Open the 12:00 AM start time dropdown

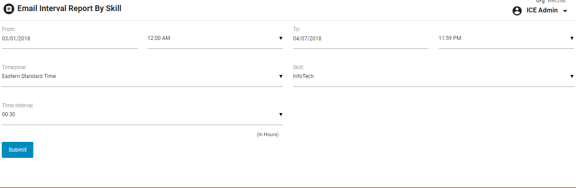pyautogui.click(x=209, y=39)
